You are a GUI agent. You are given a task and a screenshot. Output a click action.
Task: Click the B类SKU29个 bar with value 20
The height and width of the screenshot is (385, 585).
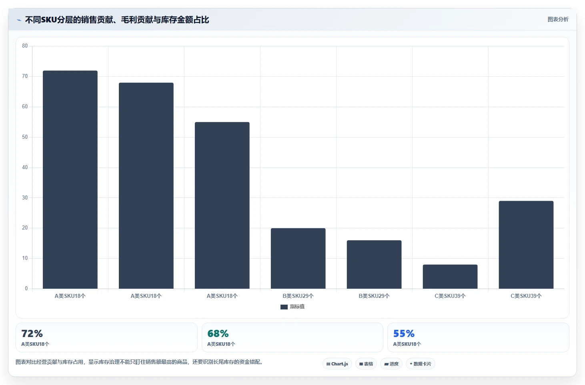pyautogui.click(x=298, y=258)
